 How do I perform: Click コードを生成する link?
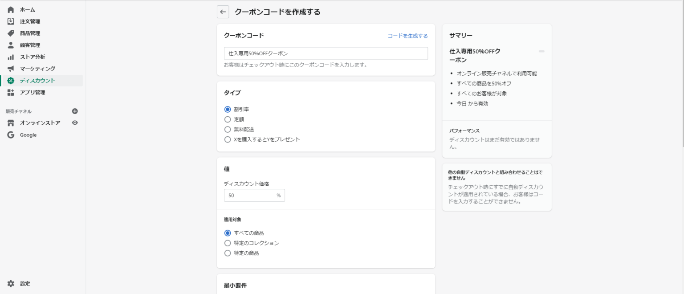point(407,36)
